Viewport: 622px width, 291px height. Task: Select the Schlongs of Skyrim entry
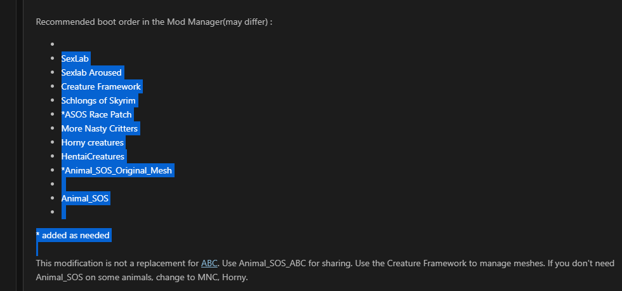pos(98,101)
